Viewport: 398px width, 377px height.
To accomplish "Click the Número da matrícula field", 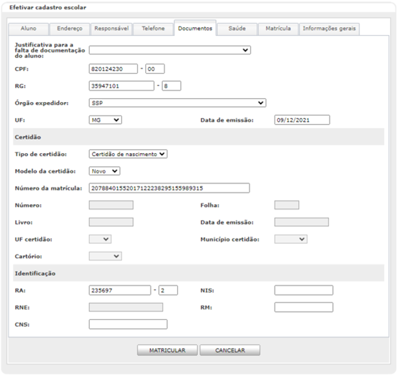I will click(168, 188).
